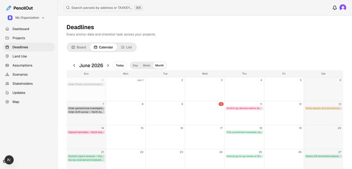Go to next month arrow
The width and height of the screenshot is (352, 169).
click(x=108, y=66)
